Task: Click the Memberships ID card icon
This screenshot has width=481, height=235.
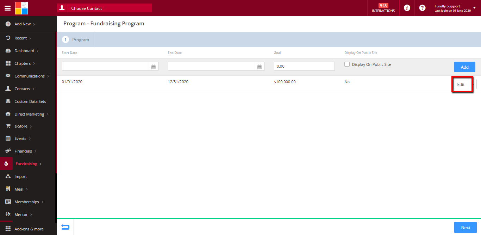Action: pos(8,202)
